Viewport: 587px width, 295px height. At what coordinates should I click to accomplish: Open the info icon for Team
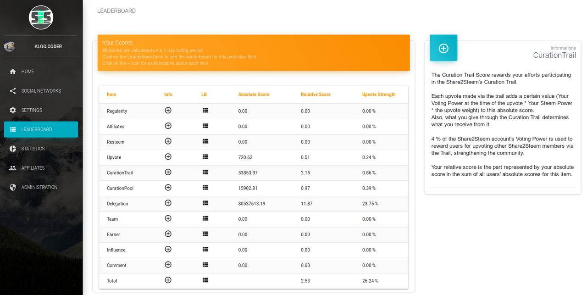click(x=168, y=218)
